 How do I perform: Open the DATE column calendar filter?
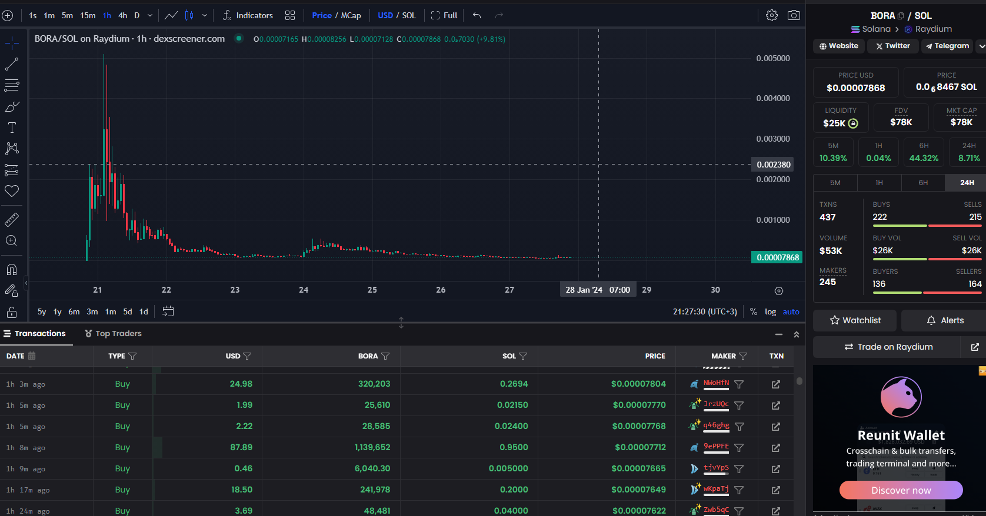pyautogui.click(x=32, y=356)
